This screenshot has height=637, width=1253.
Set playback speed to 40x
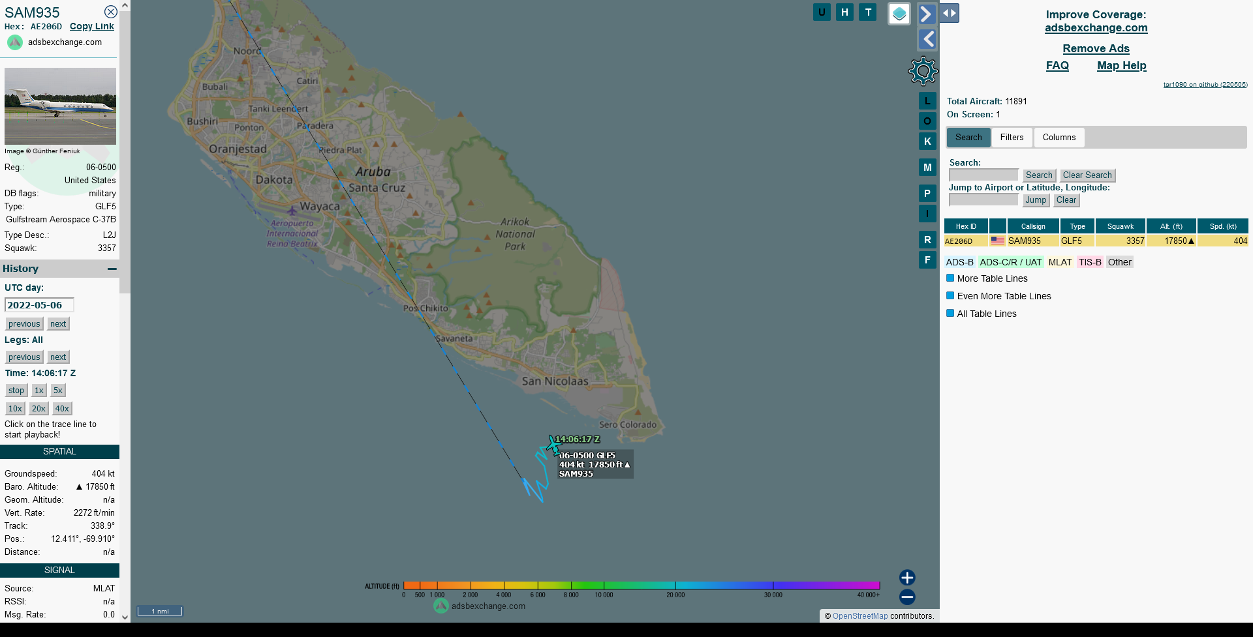pyautogui.click(x=62, y=408)
